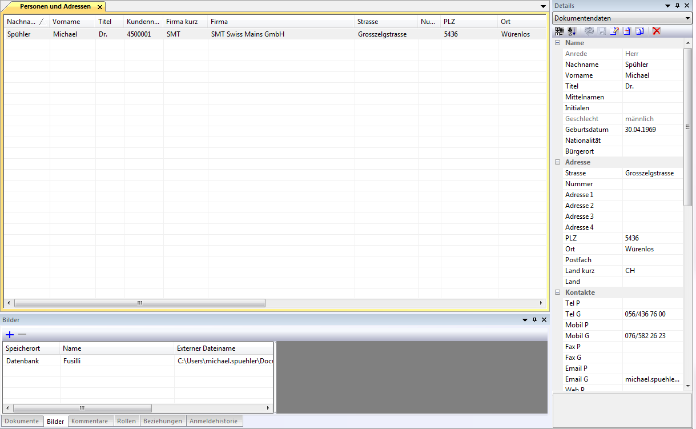
Task: Close the Personen und Adressen tab
Action: tap(99, 7)
